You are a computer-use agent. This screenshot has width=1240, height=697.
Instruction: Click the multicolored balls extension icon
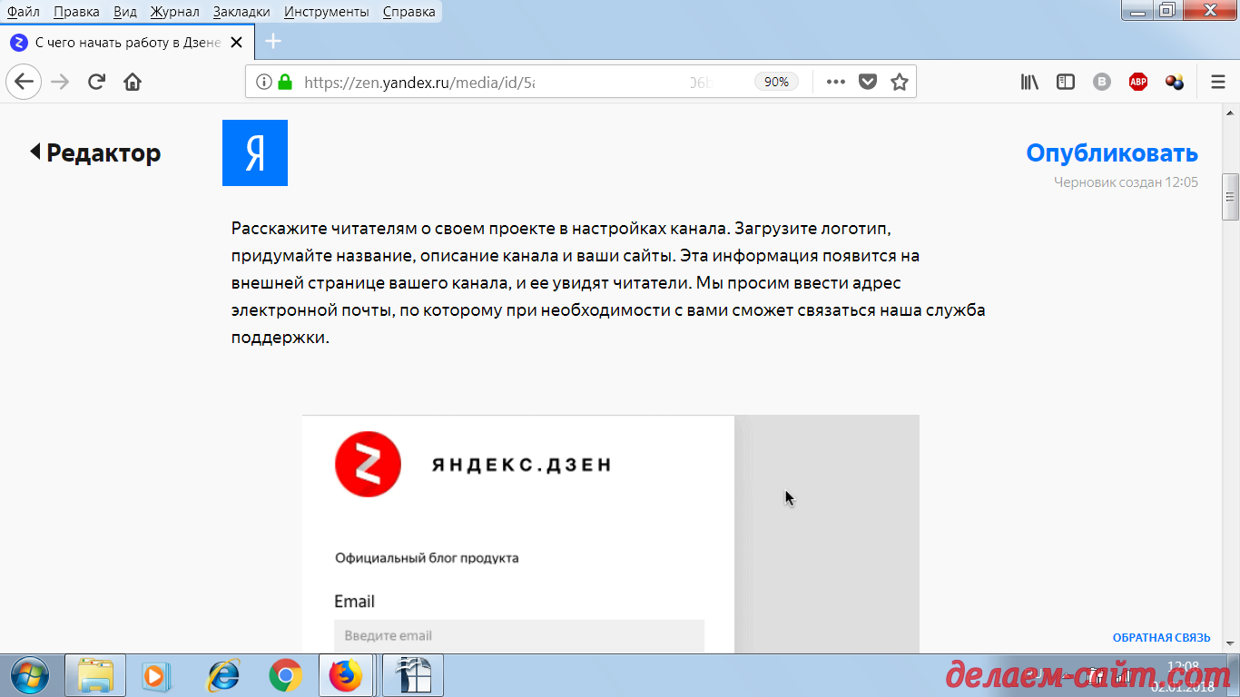1175,82
